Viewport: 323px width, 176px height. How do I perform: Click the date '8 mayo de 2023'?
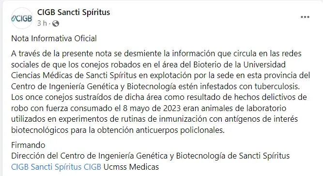[x=152, y=108]
